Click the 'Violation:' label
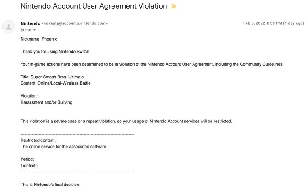The height and width of the screenshot is (190, 306). (x=29, y=96)
